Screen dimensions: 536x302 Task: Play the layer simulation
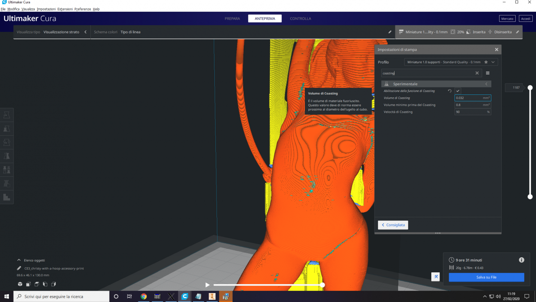208,285
